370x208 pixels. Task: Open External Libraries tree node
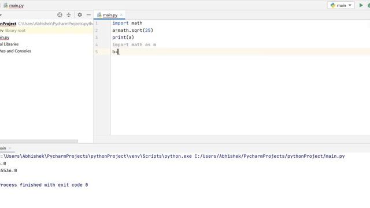(x=9, y=44)
